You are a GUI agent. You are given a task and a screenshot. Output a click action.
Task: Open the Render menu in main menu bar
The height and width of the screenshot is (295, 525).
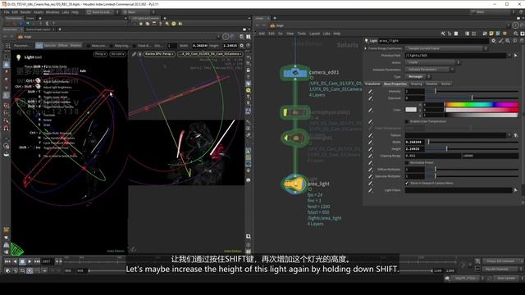[x=25, y=12]
